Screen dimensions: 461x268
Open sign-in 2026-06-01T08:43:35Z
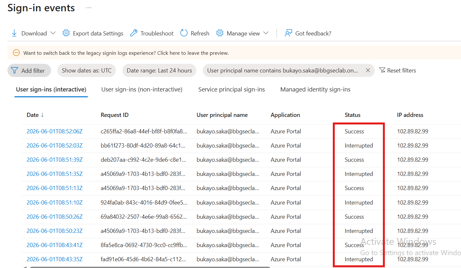pos(55,259)
